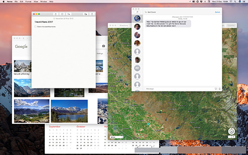The width and height of the screenshot is (248, 155).
Task: Select the Earth avatar conversation in Messages
Action: [x=137, y=19]
